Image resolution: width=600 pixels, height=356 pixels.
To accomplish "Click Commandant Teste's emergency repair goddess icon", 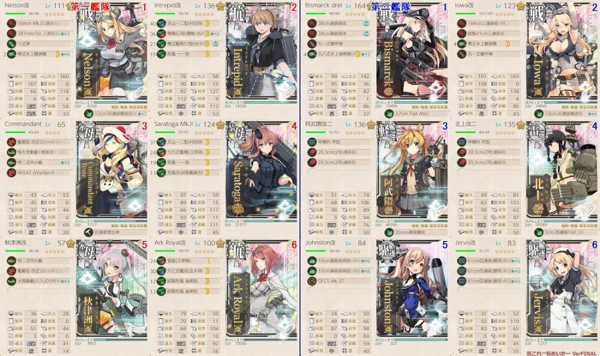I will [x=89, y=232].
